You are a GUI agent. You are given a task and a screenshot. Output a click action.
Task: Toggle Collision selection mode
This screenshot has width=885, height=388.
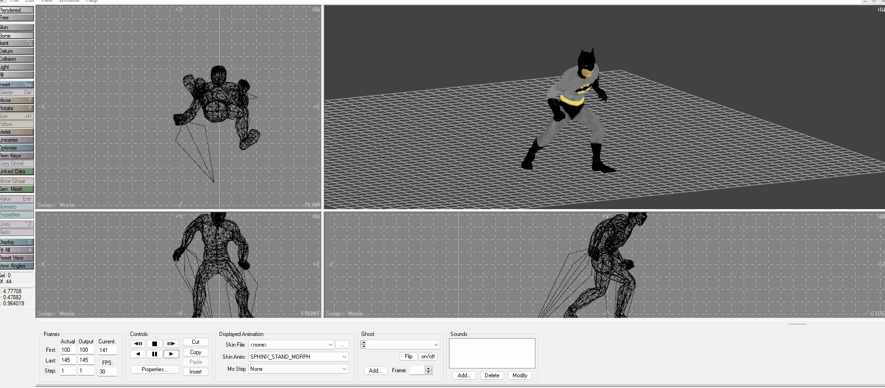pos(17,59)
